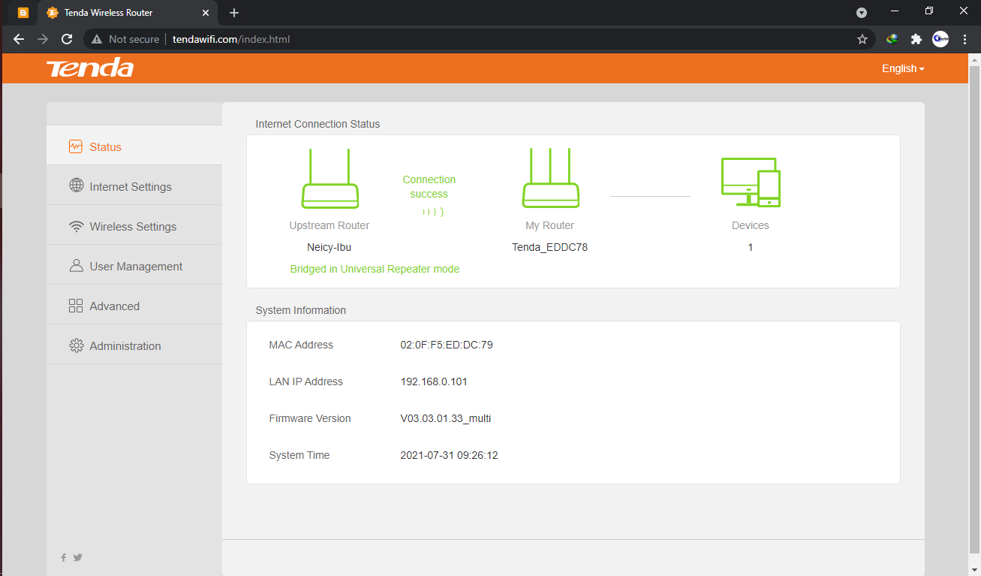Click the LAN IP Address field label
Image resolution: width=981 pixels, height=576 pixels.
coord(306,381)
